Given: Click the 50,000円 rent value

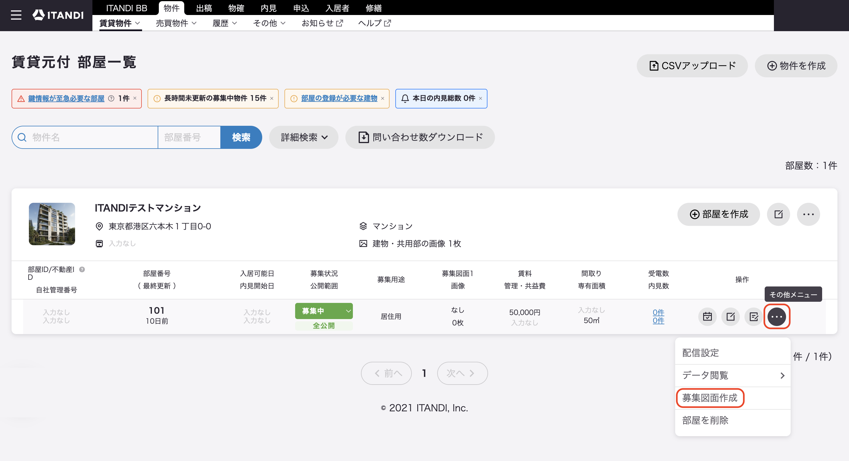Looking at the screenshot, I should [x=525, y=312].
